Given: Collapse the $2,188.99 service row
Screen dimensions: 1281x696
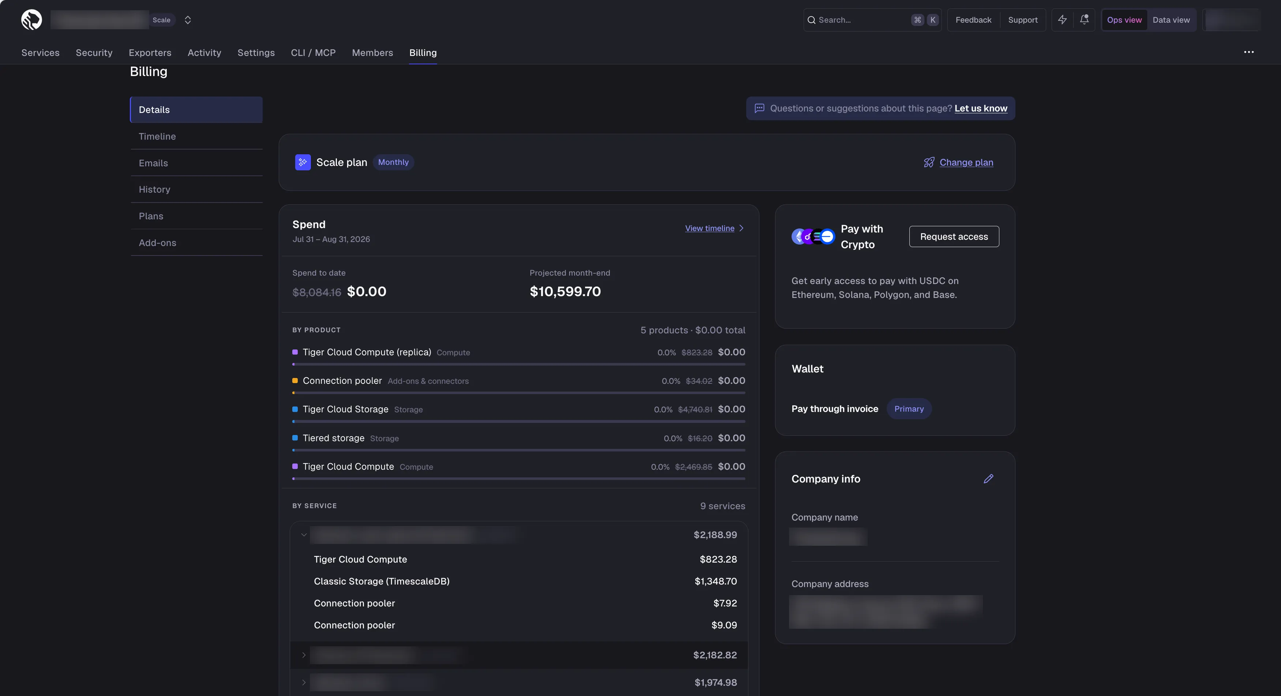Looking at the screenshot, I should [519, 535].
